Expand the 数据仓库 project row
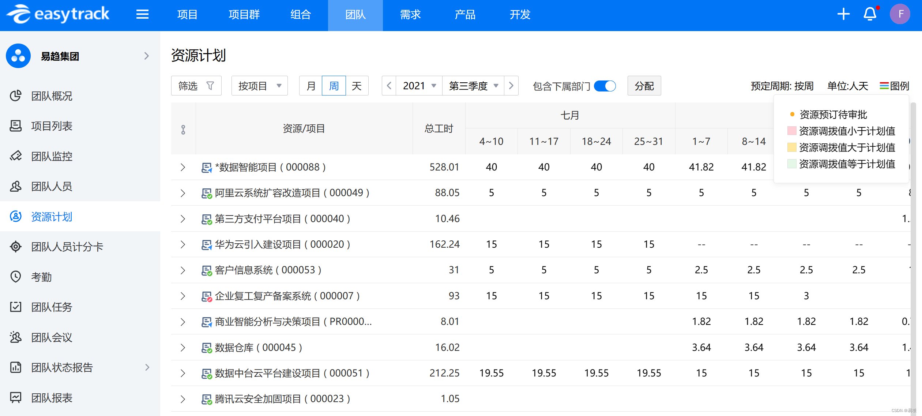Image resolution: width=922 pixels, height=416 pixels. coord(183,348)
